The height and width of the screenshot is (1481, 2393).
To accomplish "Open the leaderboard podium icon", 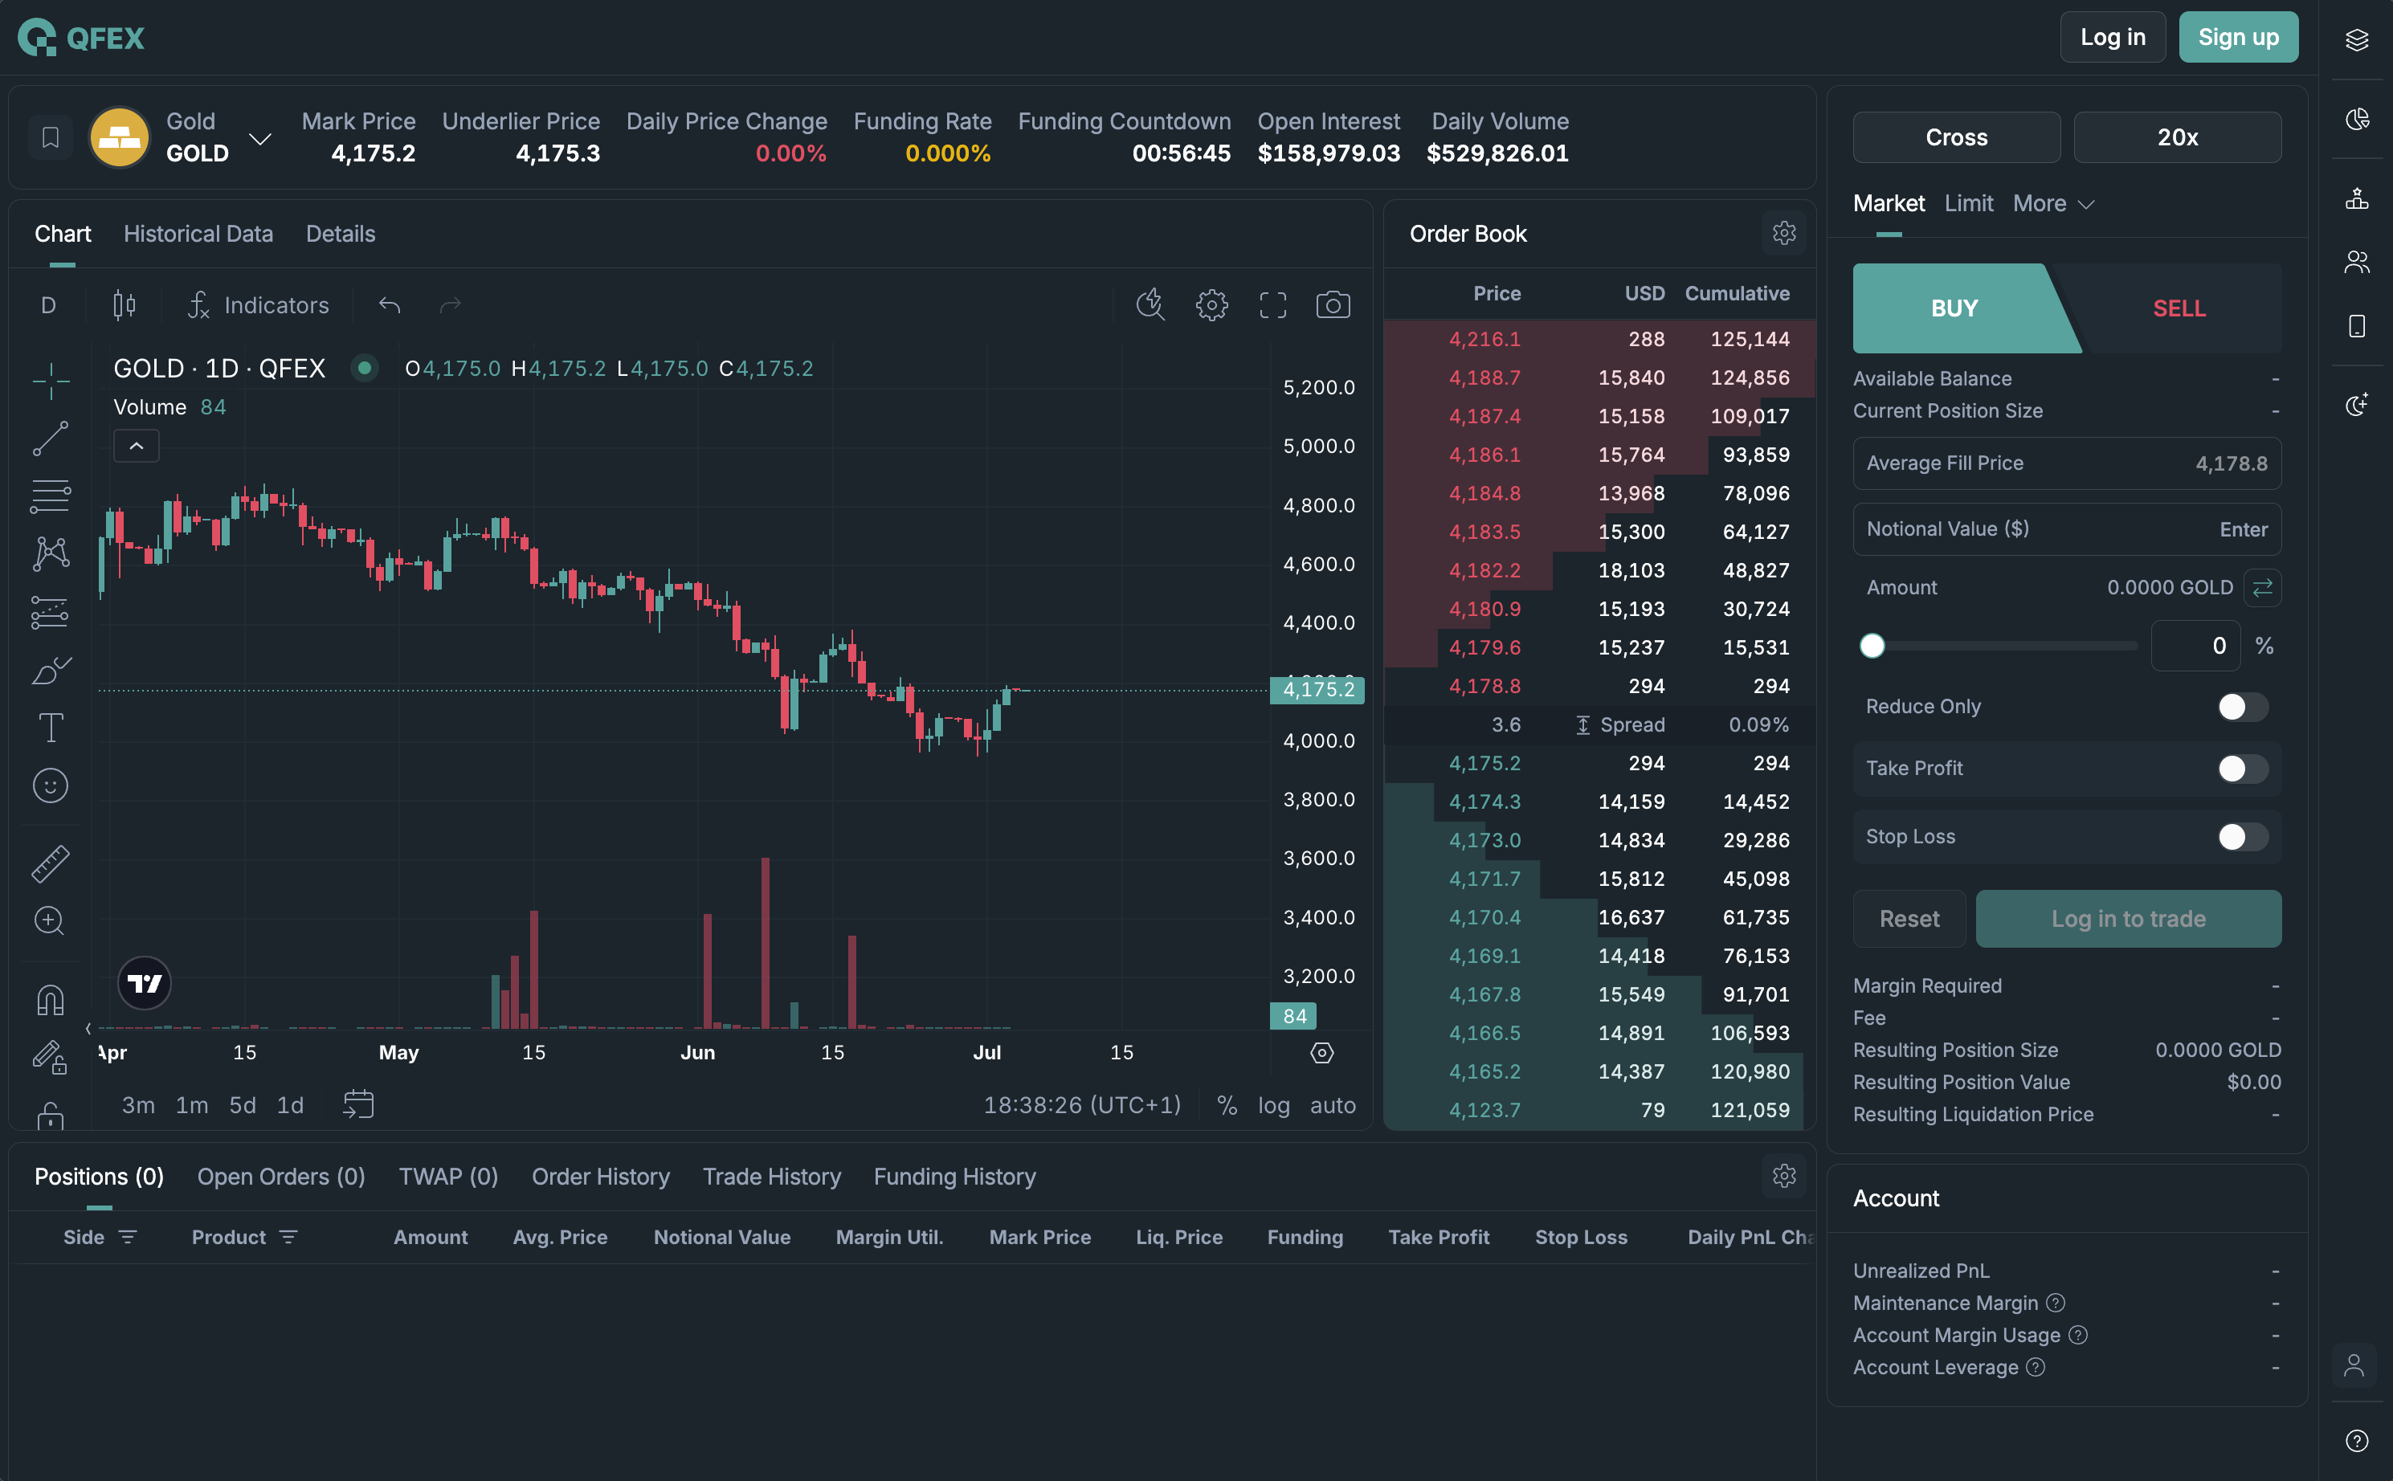I will click(x=2357, y=199).
